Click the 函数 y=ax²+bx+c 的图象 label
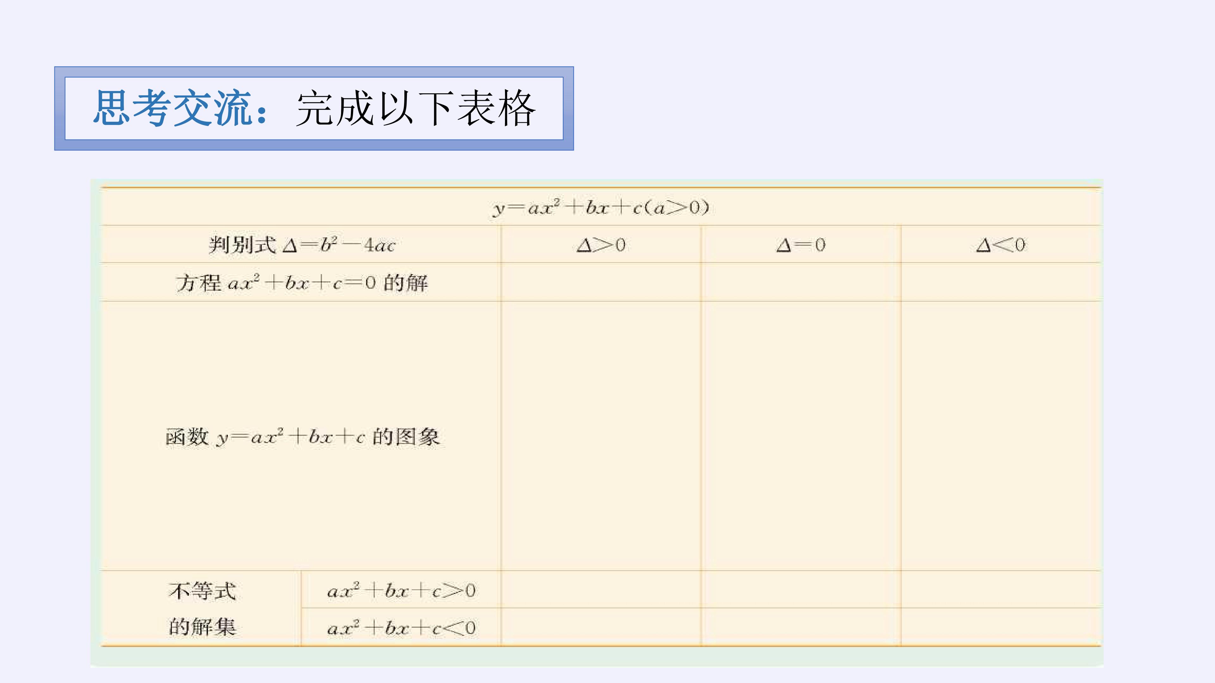The width and height of the screenshot is (1215, 683). tap(302, 436)
